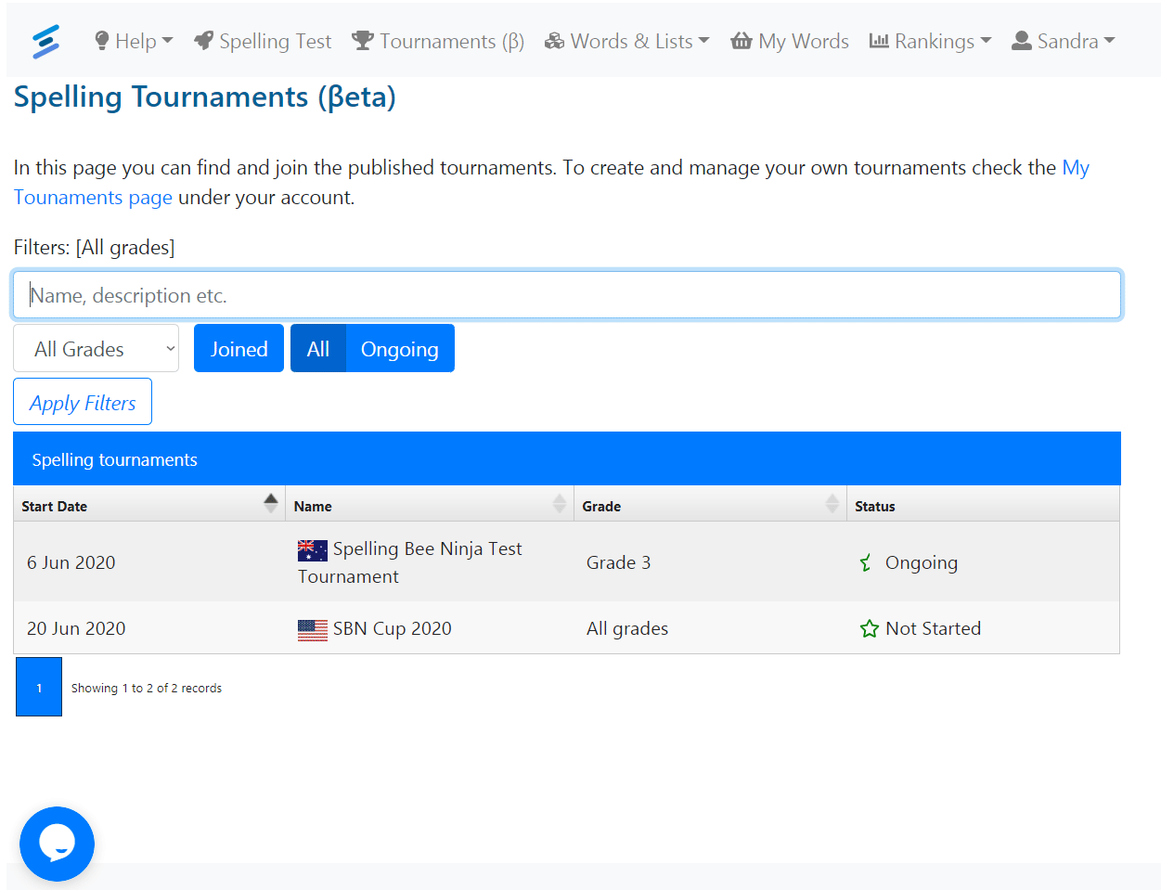Click the US flag beside SBN Cup
1161x890 pixels.
coord(312,630)
